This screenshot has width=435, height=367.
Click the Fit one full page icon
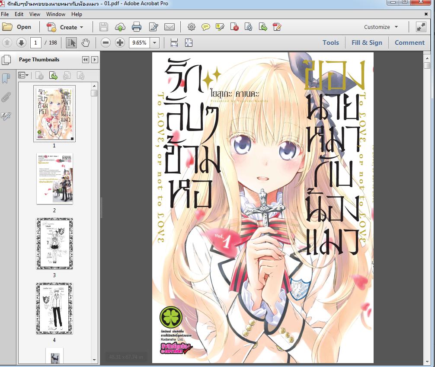189,43
